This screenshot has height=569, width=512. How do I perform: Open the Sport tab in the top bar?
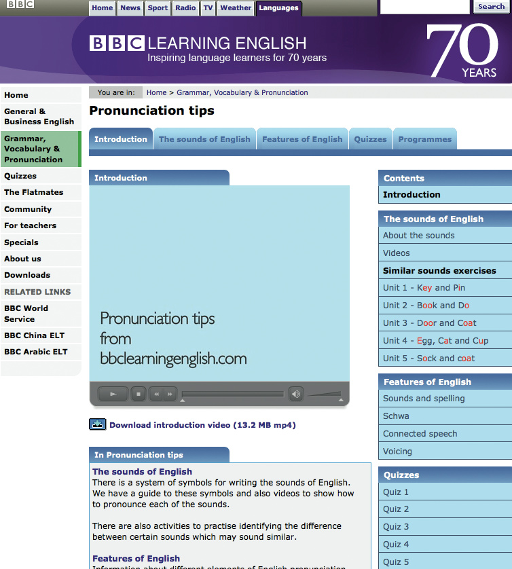158,8
